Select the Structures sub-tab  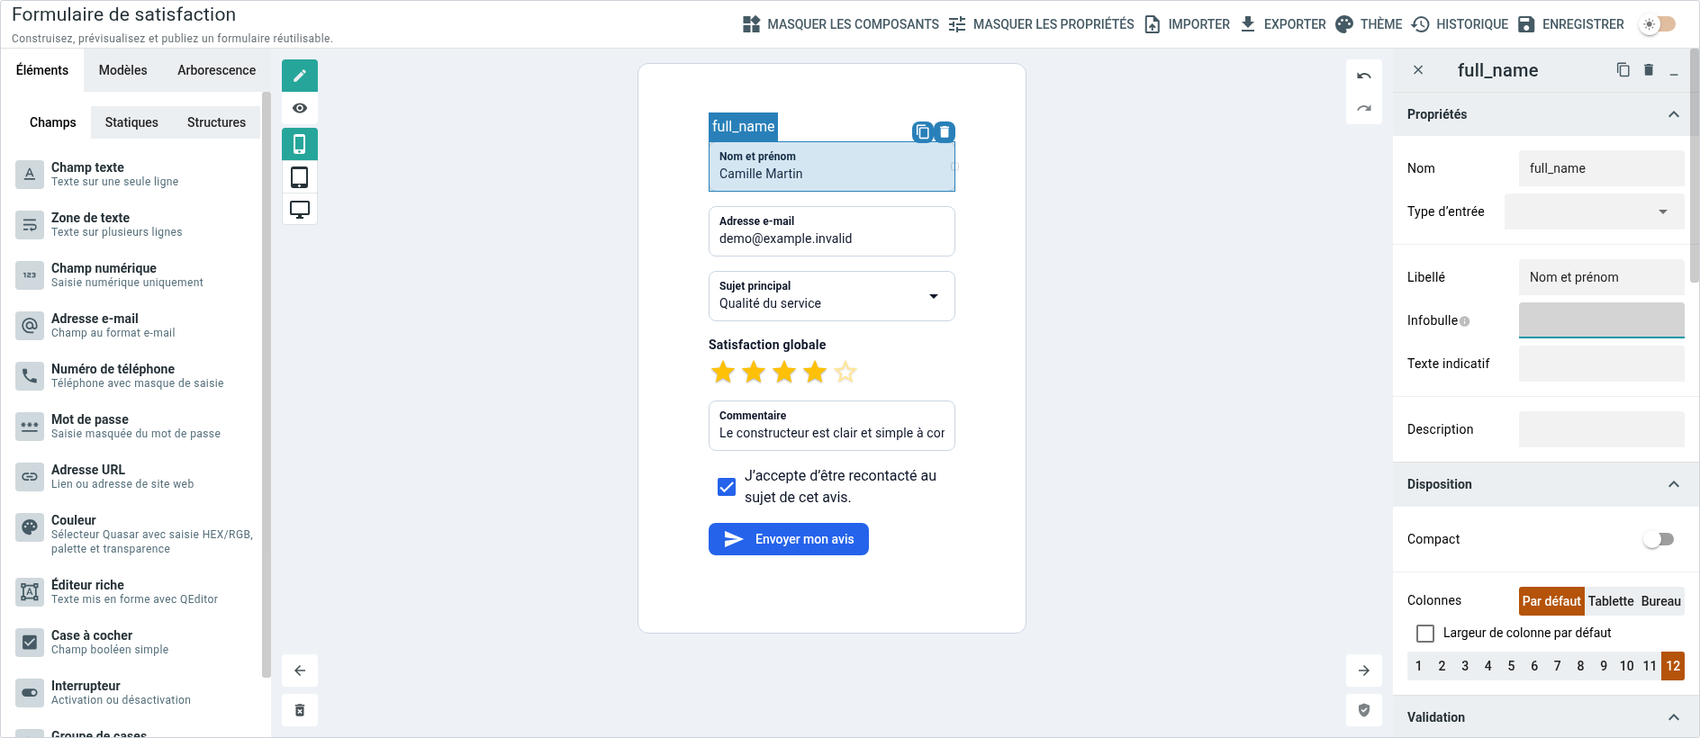[216, 122]
